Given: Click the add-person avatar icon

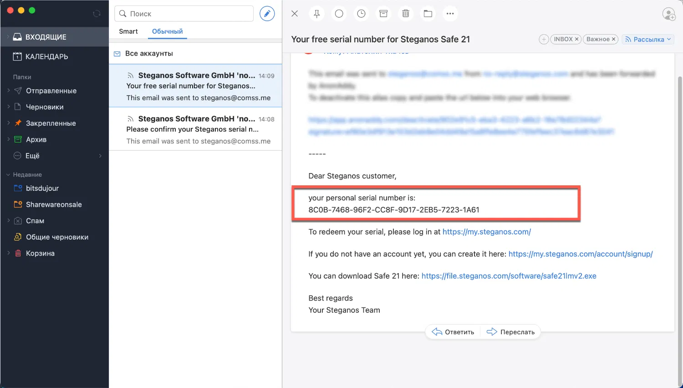Looking at the screenshot, I should pos(669,14).
